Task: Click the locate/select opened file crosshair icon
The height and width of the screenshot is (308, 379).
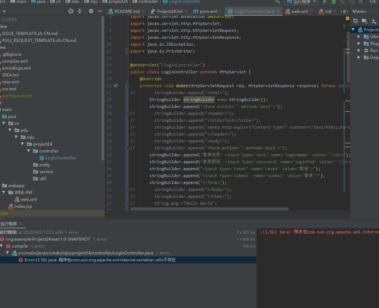Action: pos(70,11)
